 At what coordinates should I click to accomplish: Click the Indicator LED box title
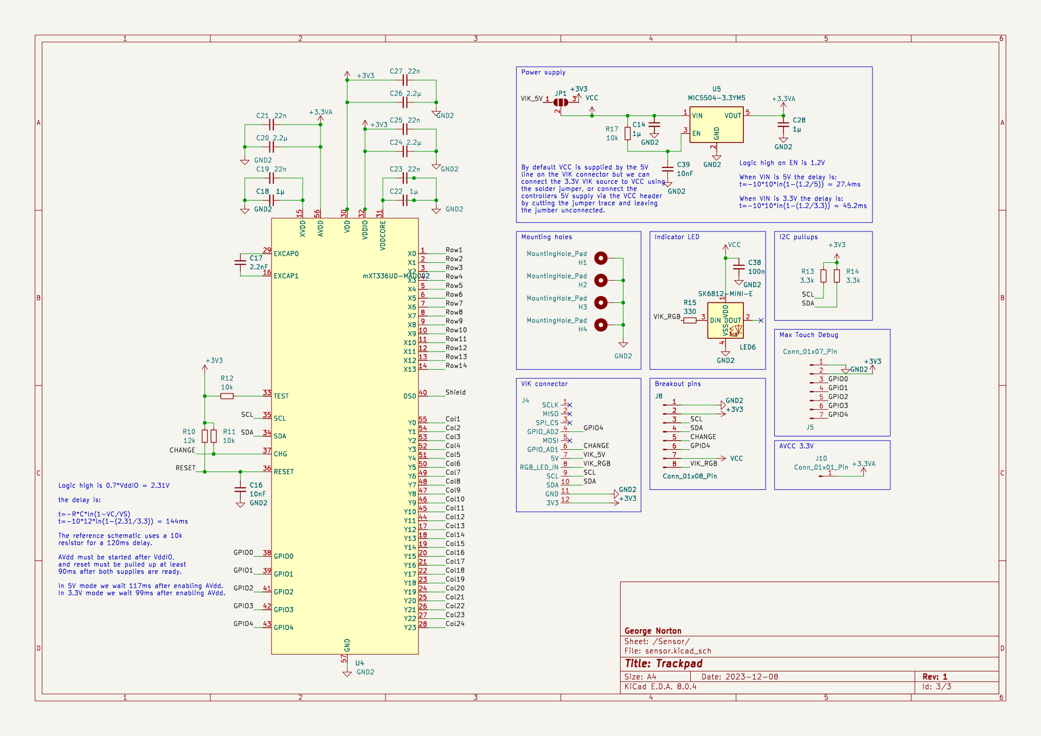(677, 237)
